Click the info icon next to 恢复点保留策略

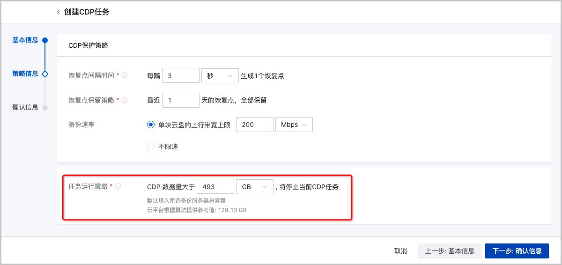coord(125,100)
